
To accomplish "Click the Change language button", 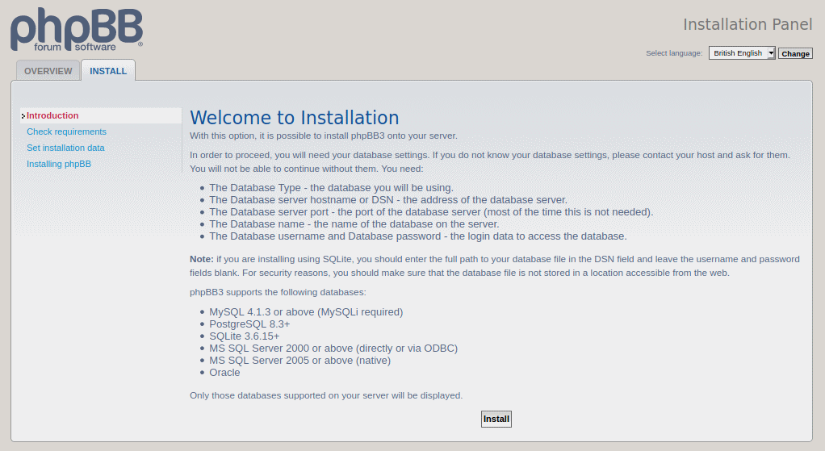I will (795, 53).
